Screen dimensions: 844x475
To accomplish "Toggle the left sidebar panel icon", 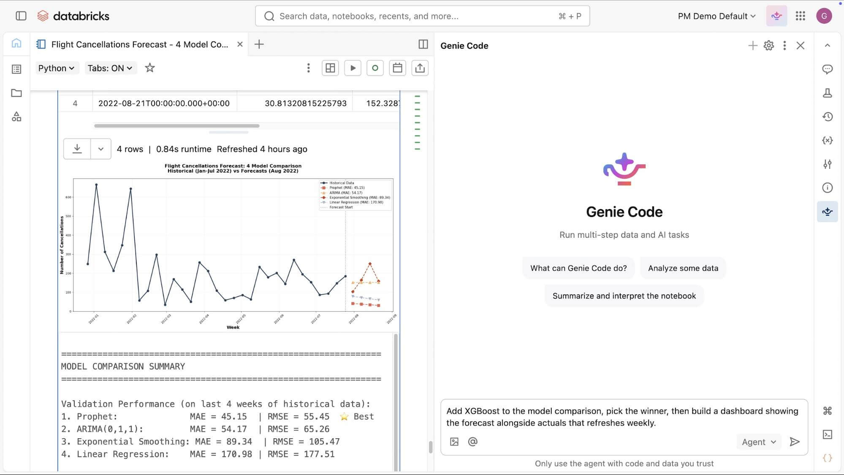I will 21,16.
